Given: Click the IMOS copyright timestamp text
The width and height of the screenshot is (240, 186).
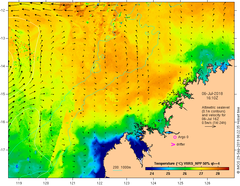Looking at the screenshot, I should tap(238, 140).
